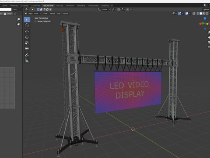Choose the Invert selection mode icon

point(47,10)
